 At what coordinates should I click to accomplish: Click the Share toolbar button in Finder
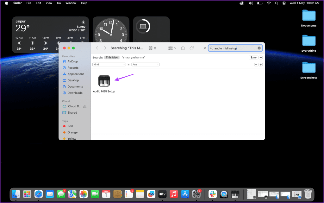pyautogui.click(x=183, y=48)
